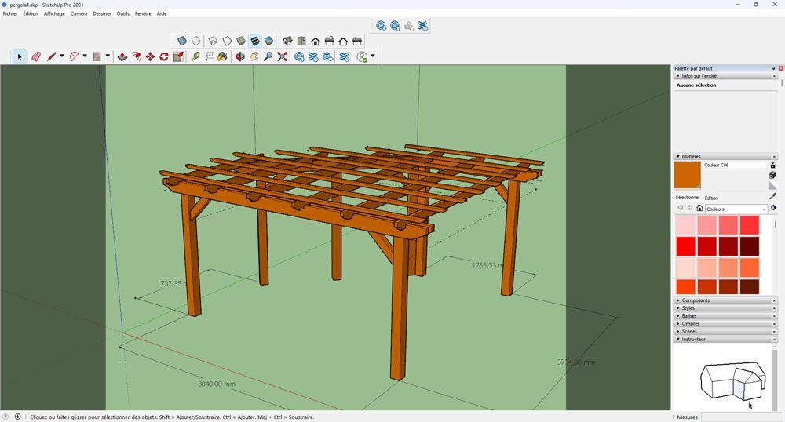Pin the Palette par défaut tray
Screen dimensions: 785x422
[773, 68]
